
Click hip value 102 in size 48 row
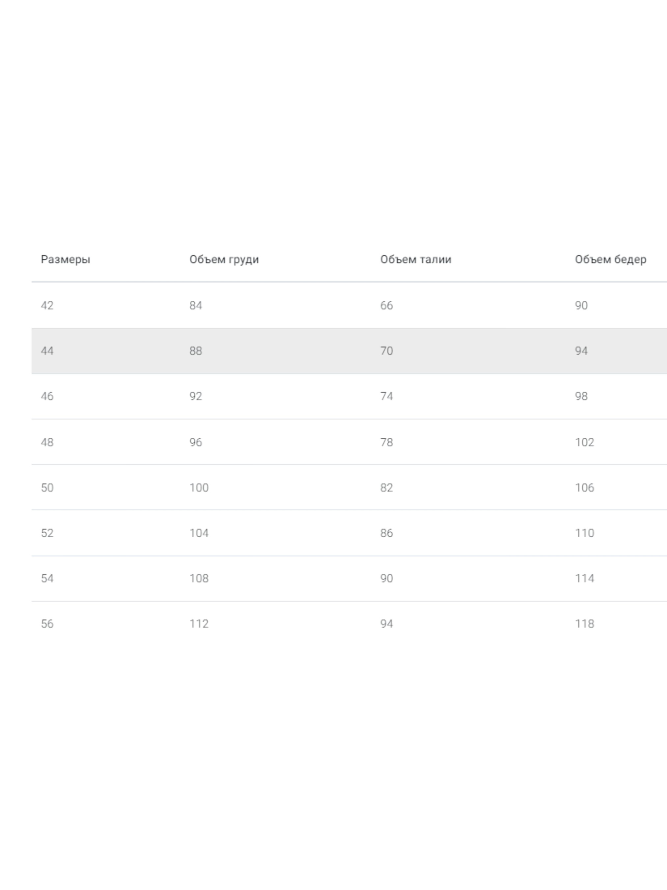[584, 442]
